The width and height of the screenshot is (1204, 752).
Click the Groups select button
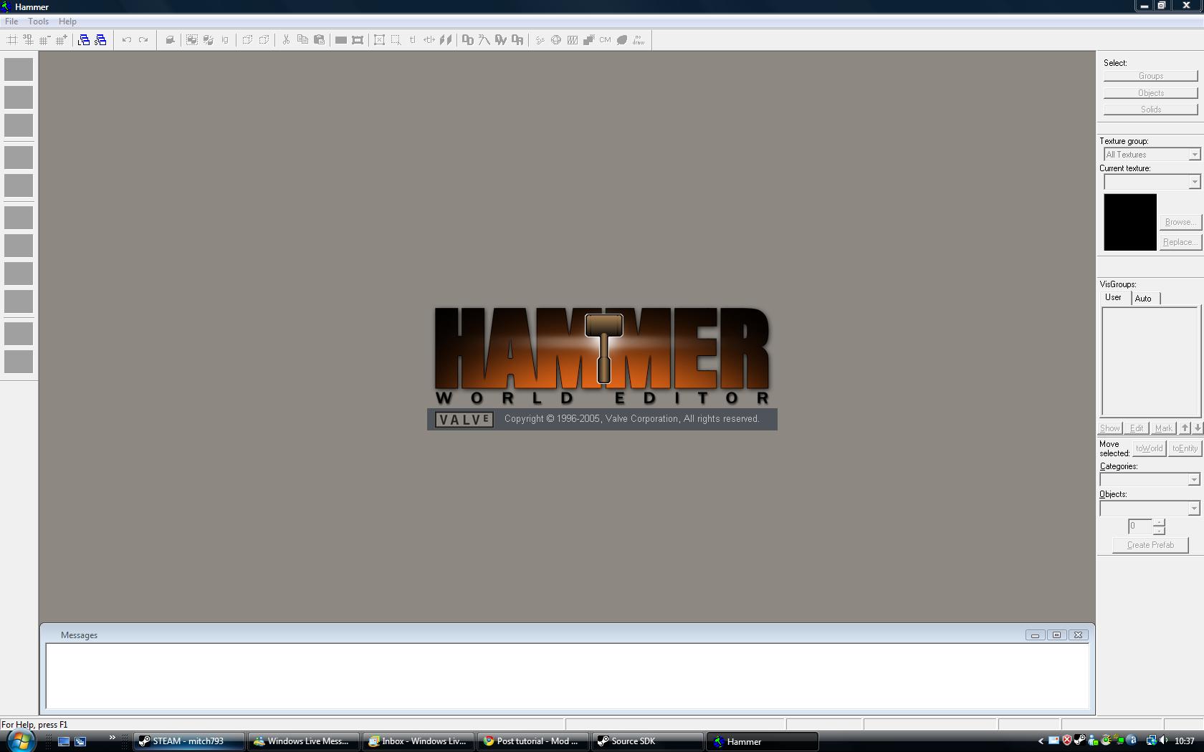click(1150, 76)
